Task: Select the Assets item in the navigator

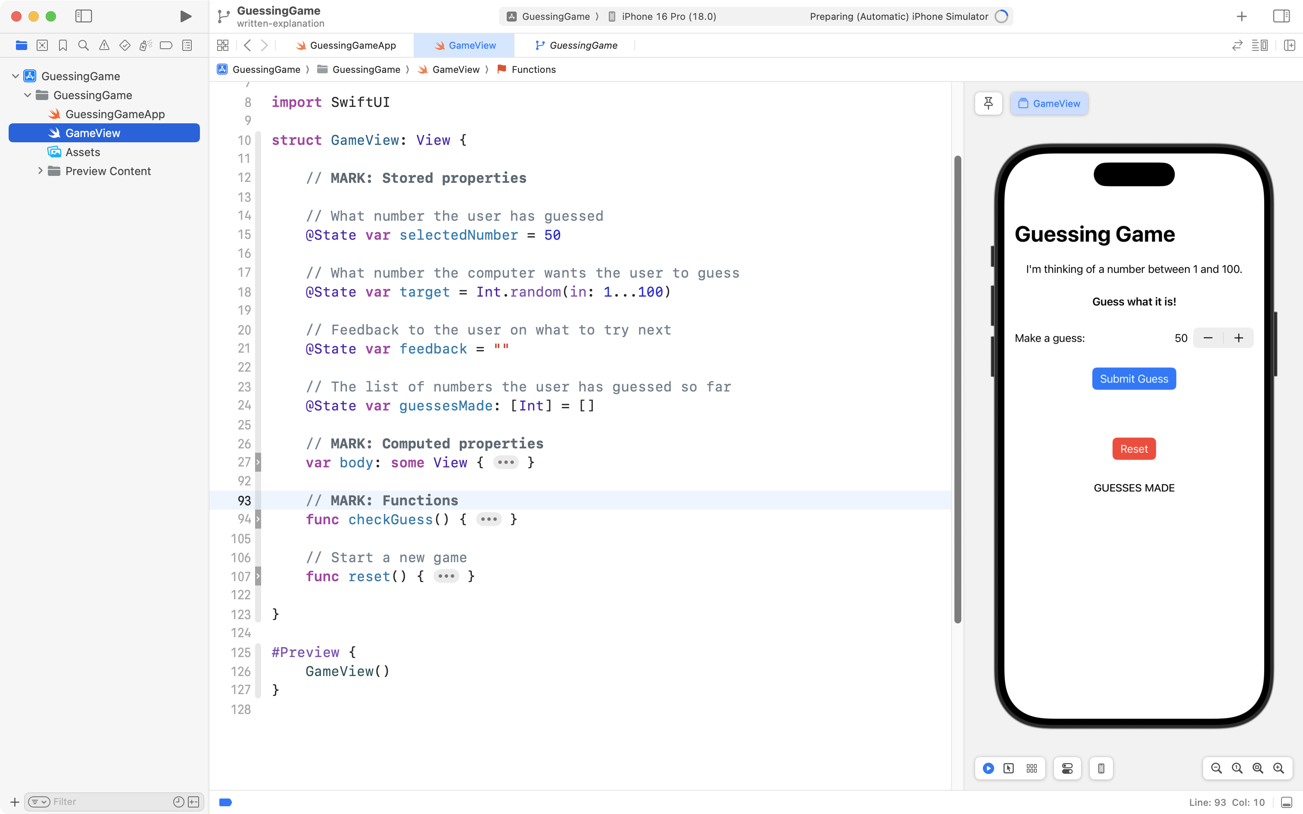Action: [83, 152]
